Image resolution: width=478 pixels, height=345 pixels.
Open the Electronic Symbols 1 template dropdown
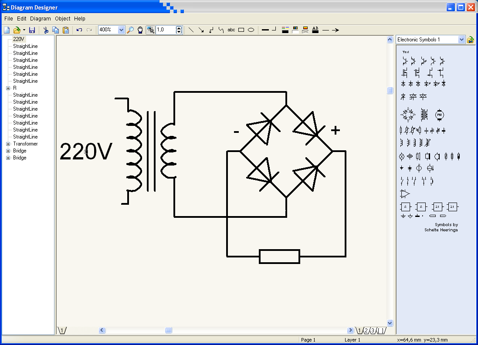[x=462, y=40]
